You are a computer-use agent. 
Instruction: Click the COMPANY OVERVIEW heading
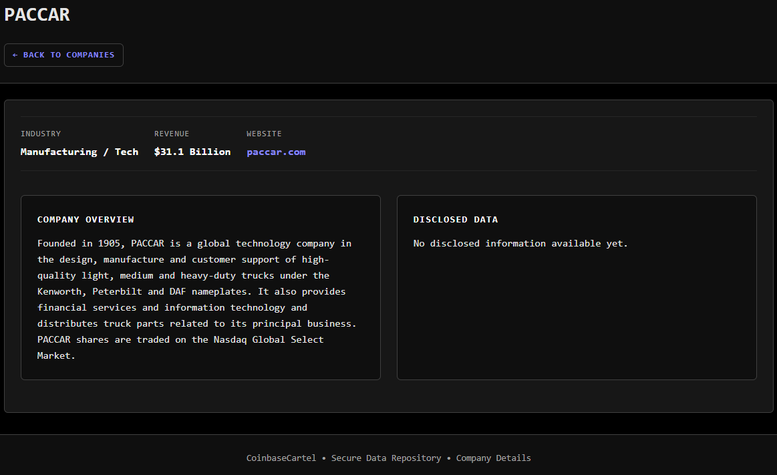click(x=86, y=219)
